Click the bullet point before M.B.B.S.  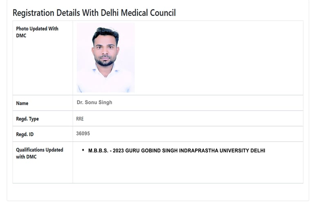click(83, 150)
